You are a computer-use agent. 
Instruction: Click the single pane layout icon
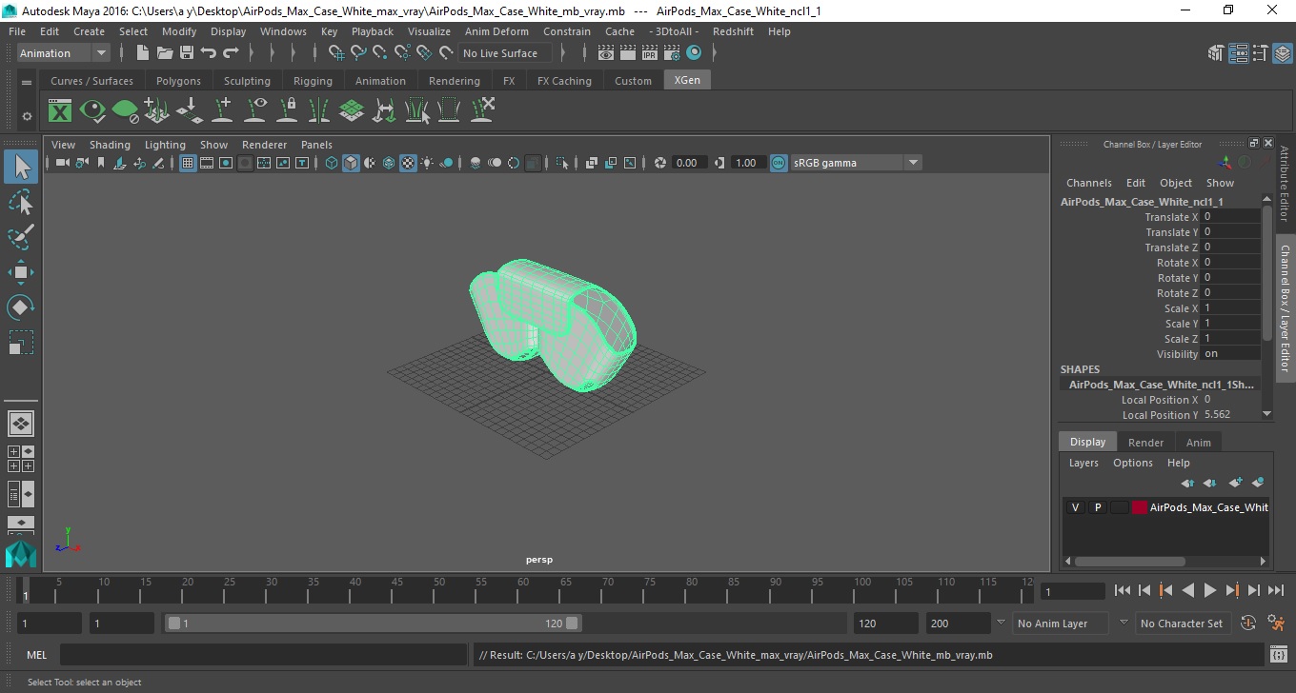21,423
